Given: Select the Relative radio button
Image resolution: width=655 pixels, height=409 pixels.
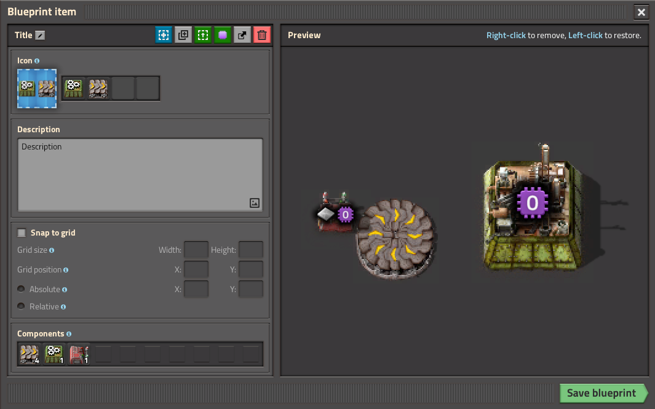Looking at the screenshot, I should [x=22, y=306].
